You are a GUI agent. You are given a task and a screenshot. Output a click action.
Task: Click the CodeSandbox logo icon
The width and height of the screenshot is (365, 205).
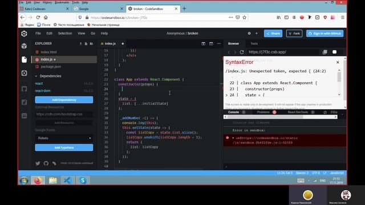click(24, 34)
